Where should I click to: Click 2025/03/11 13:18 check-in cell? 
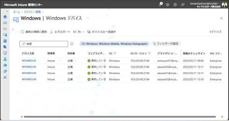click(x=193, y=79)
